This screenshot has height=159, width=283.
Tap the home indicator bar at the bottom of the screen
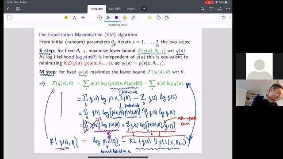(118, 157)
